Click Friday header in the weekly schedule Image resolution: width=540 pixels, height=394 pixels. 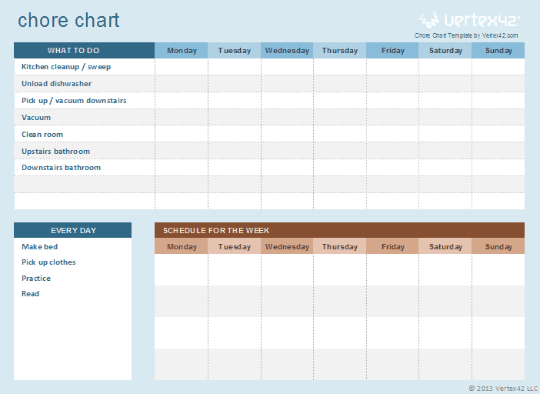[392, 246]
